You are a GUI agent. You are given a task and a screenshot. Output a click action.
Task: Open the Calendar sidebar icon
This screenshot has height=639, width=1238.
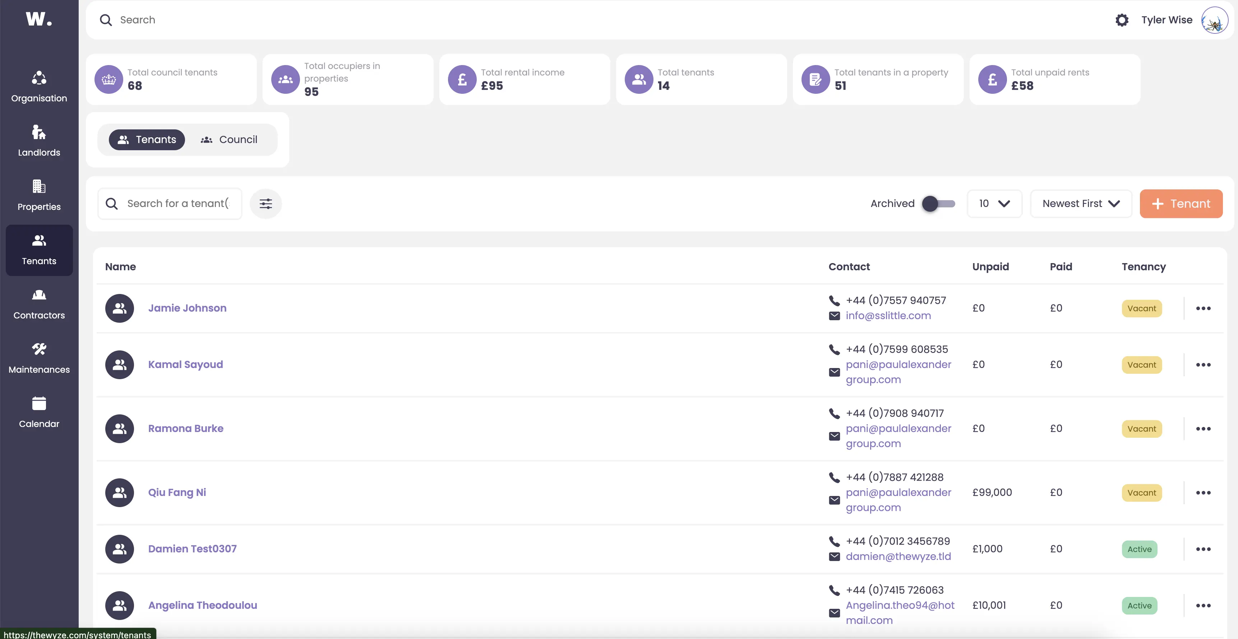point(39,413)
